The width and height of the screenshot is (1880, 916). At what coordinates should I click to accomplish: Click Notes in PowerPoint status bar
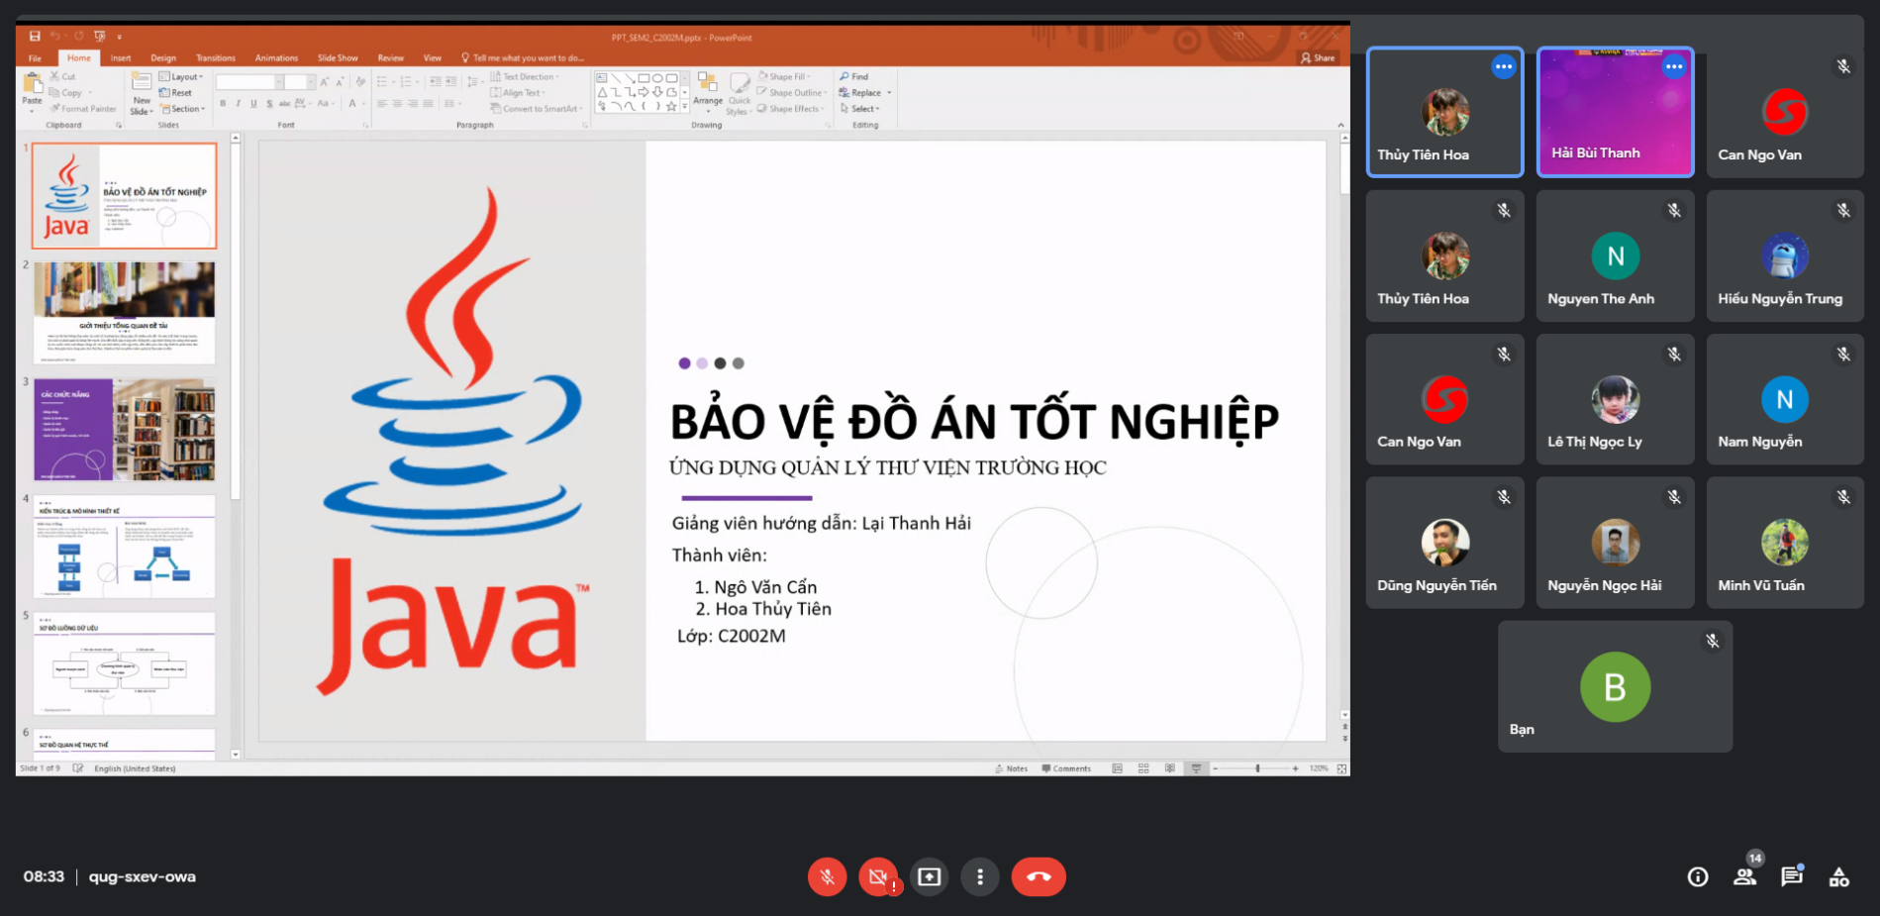click(1012, 768)
